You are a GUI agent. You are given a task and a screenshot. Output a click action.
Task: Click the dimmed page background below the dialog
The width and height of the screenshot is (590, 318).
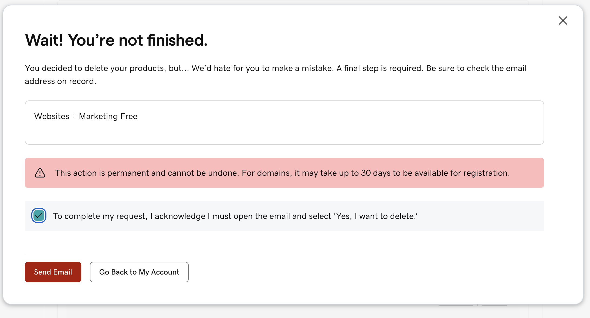click(x=270, y=312)
